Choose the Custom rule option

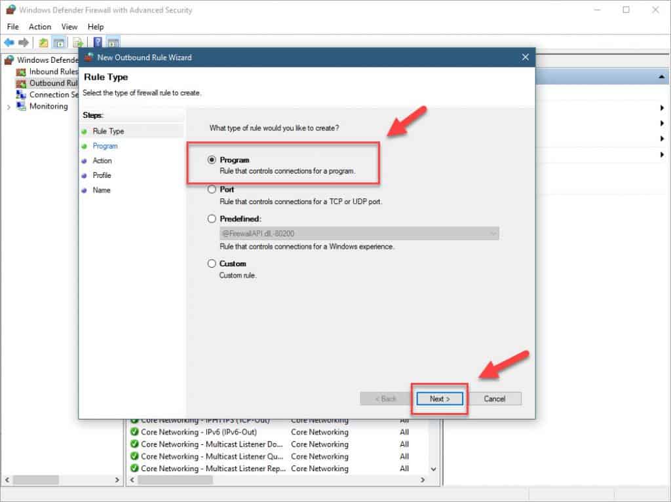point(212,263)
